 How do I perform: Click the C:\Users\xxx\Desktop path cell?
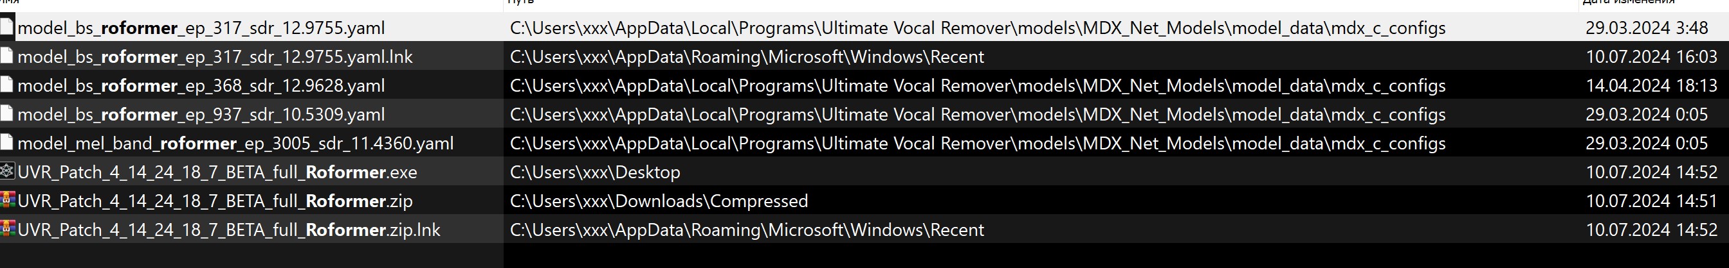pos(595,172)
